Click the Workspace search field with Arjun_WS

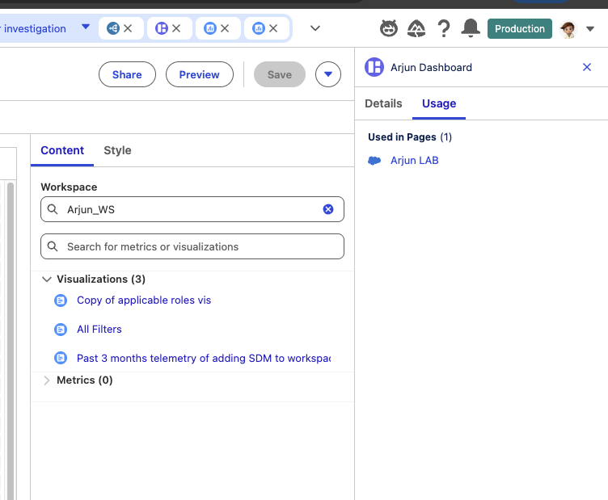point(192,209)
